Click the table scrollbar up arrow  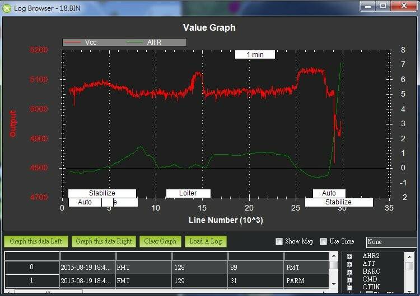[x=334, y=256]
